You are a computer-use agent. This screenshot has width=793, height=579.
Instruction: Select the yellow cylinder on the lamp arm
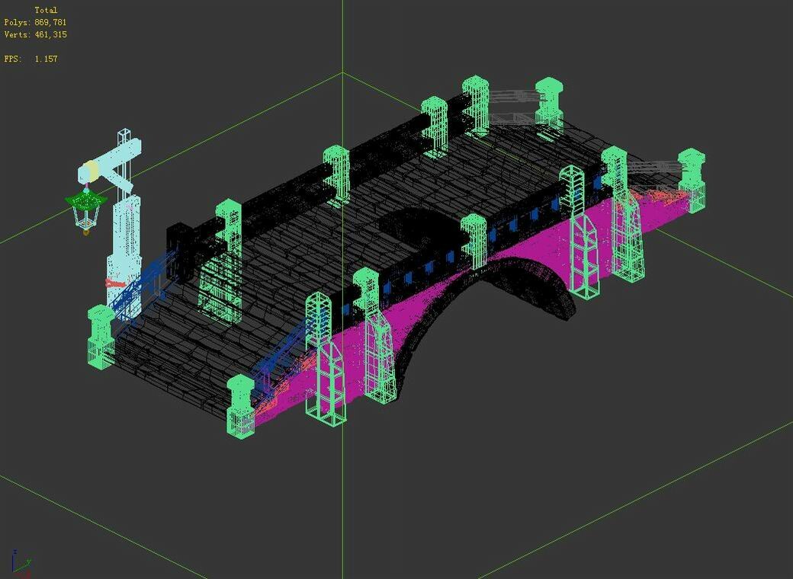coord(92,171)
